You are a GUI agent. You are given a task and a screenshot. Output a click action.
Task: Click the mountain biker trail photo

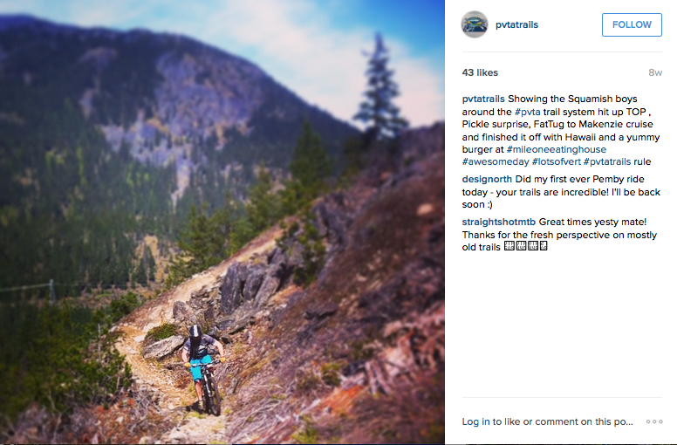[222, 222]
